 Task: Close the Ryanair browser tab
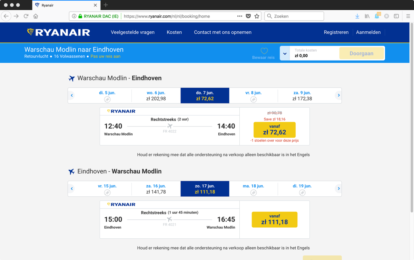pos(96,5)
